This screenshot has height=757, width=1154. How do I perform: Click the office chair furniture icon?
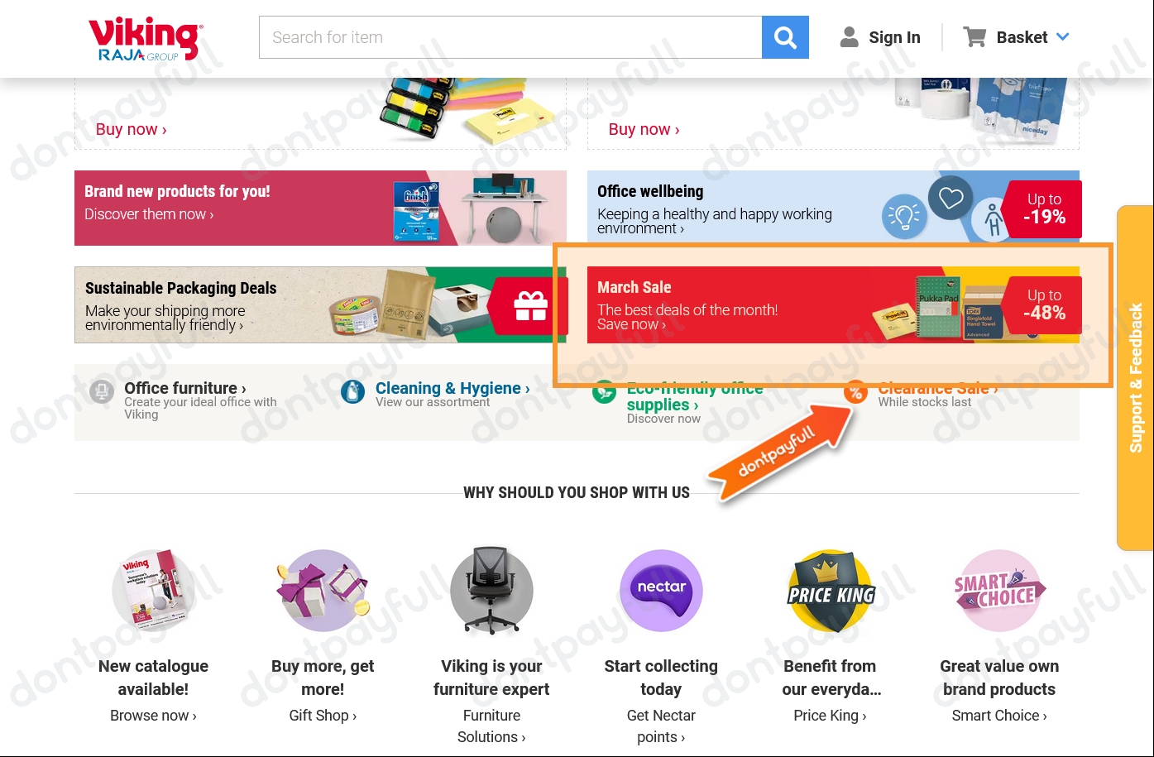click(491, 591)
